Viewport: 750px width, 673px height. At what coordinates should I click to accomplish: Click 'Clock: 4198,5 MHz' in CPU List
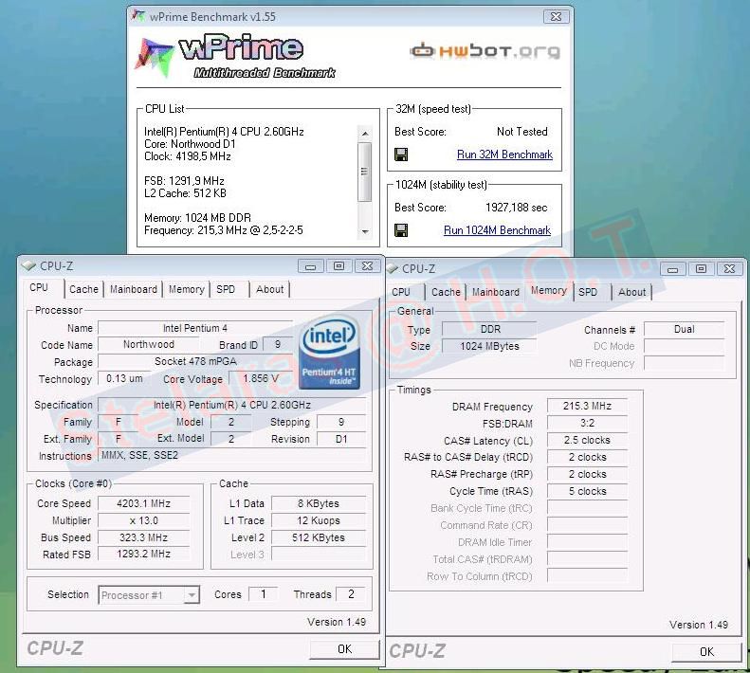(x=188, y=156)
